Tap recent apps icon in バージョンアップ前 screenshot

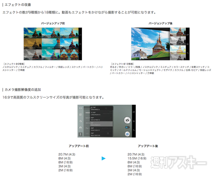[80, 35]
